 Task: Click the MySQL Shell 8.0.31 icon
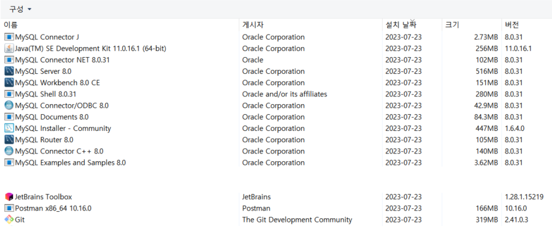9,95
